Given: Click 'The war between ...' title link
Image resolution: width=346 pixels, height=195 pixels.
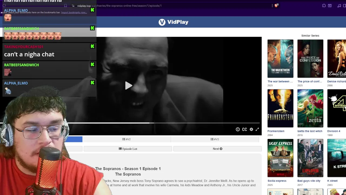Looking at the screenshot, I should [280, 82].
